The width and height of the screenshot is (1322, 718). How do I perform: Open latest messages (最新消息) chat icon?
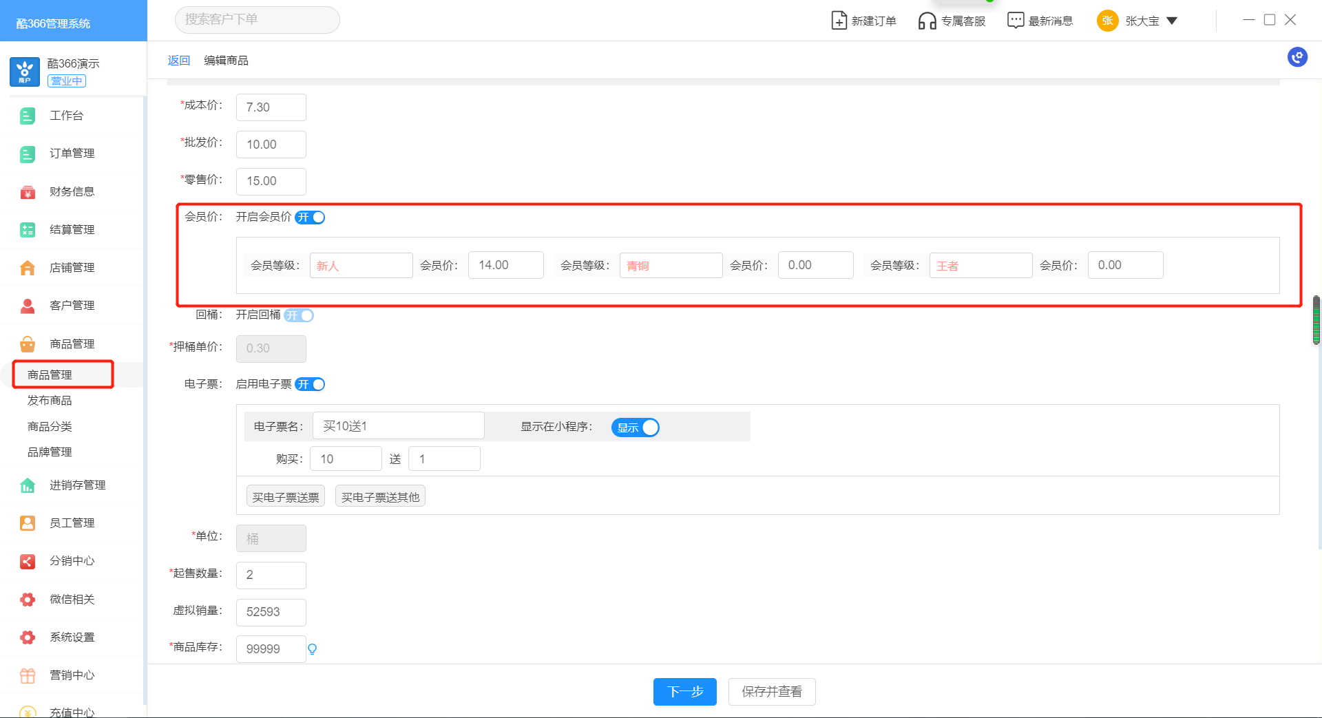tap(1015, 21)
